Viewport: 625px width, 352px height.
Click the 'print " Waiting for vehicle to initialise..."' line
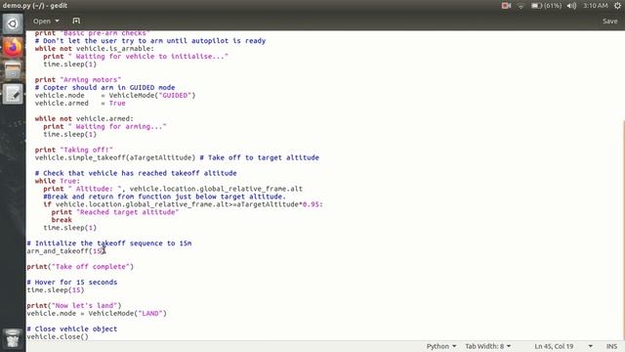pyautogui.click(x=136, y=57)
